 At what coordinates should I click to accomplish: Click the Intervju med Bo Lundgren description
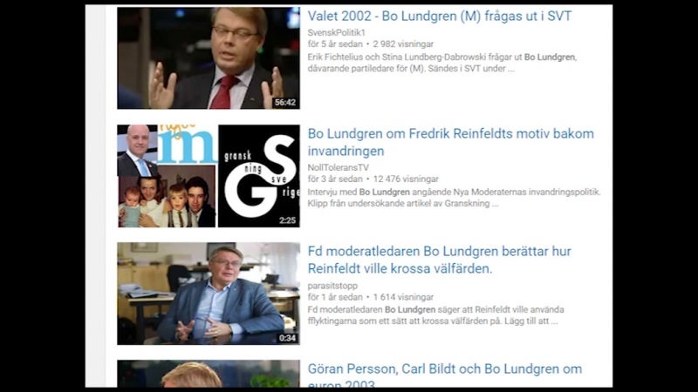[x=454, y=198]
